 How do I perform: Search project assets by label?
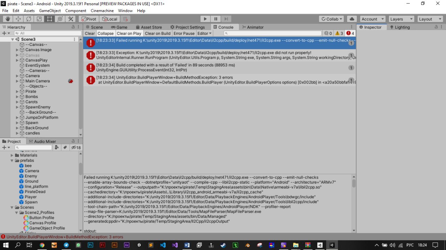65,147
